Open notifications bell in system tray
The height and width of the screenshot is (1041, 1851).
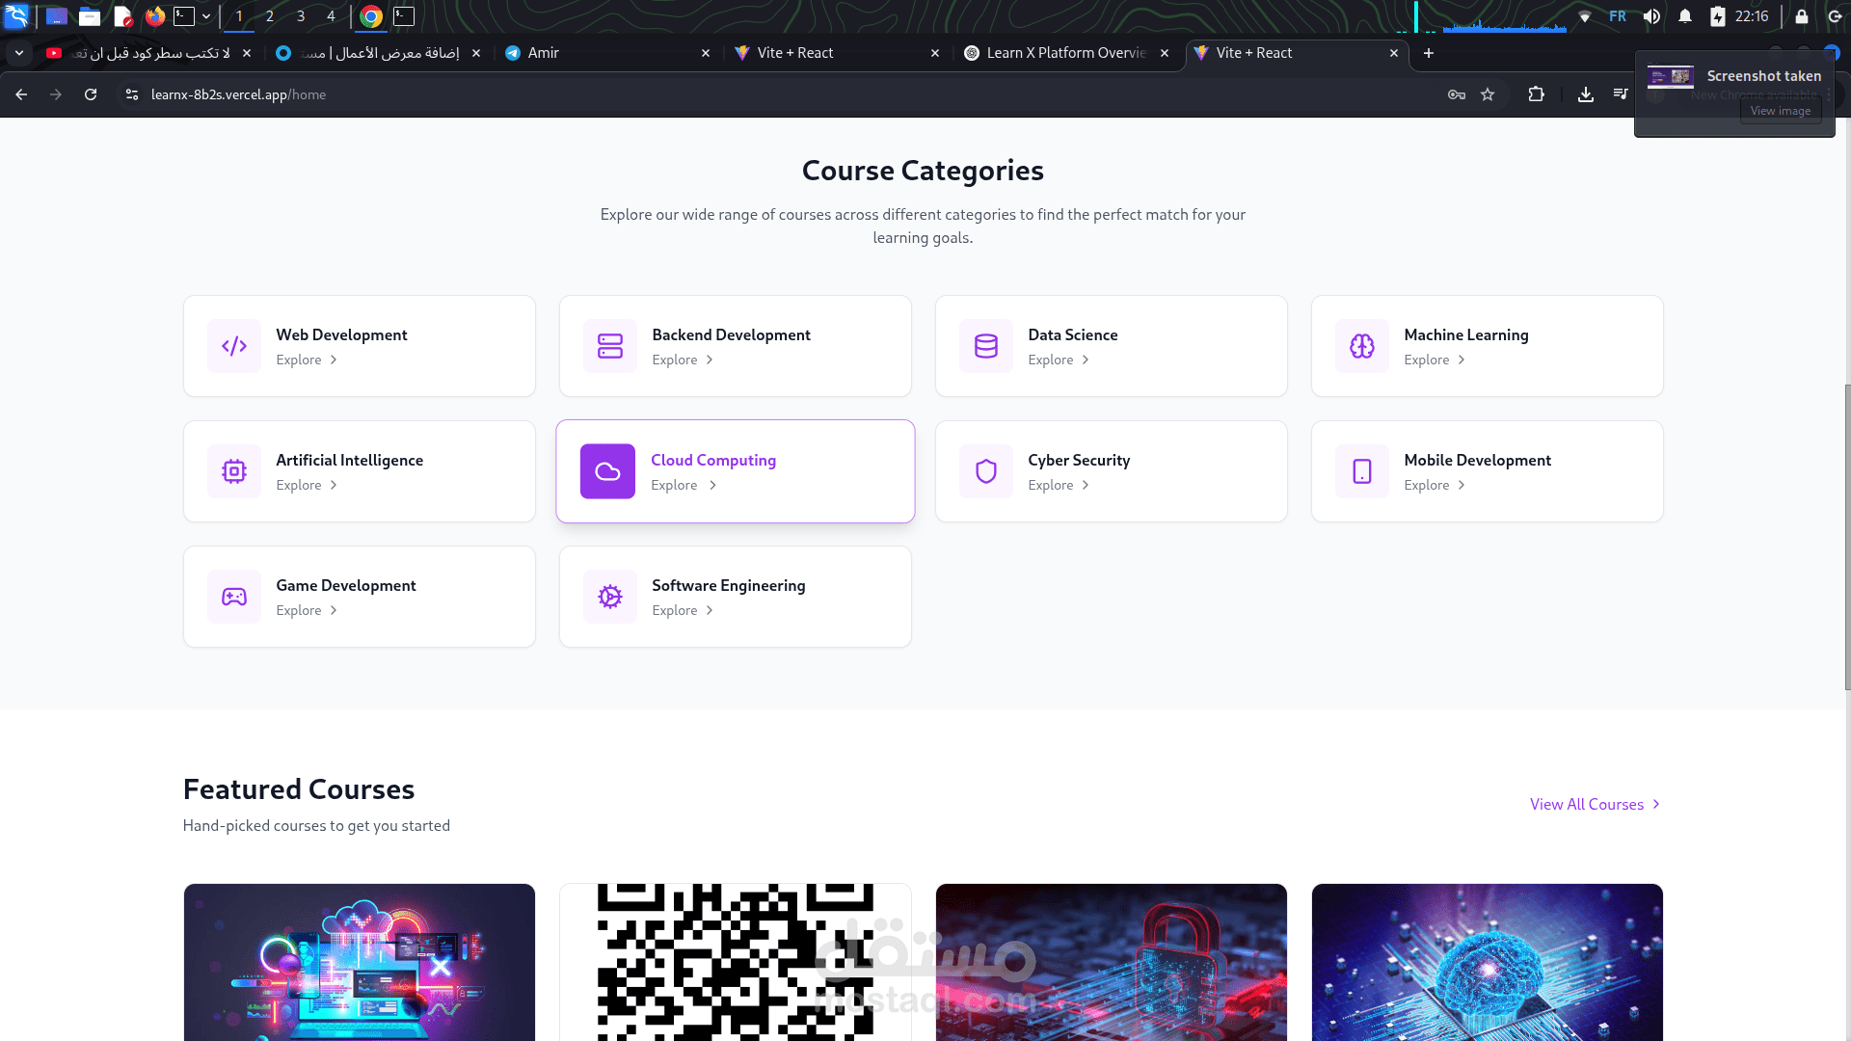tap(1685, 16)
